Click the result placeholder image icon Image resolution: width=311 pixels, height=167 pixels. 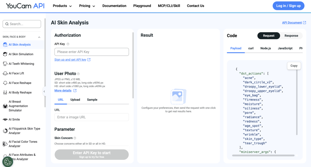click(178, 96)
